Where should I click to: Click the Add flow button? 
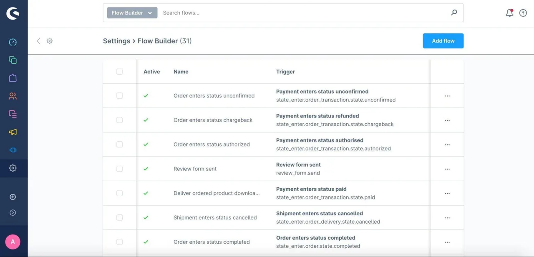(x=443, y=41)
